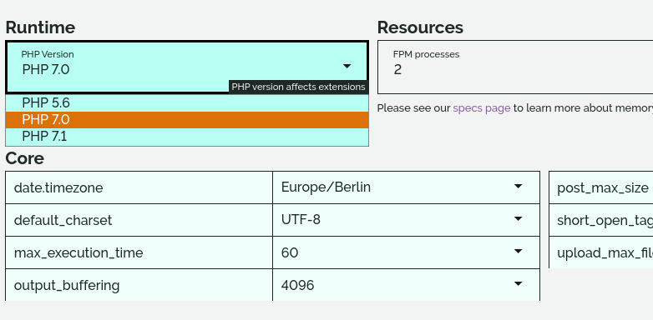Open the date.timezone dropdown arrow
Screen dimensions: 653x320
(x=518, y=186)
